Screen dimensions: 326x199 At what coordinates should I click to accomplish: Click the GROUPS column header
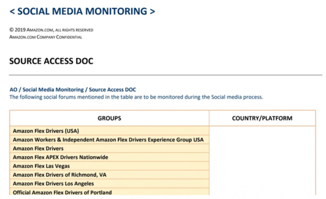(x=109, y=118)
